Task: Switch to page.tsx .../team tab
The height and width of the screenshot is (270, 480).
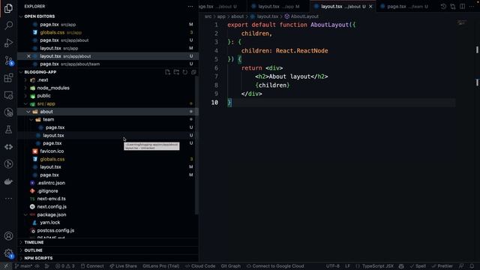Action: [x=407, y=7]
